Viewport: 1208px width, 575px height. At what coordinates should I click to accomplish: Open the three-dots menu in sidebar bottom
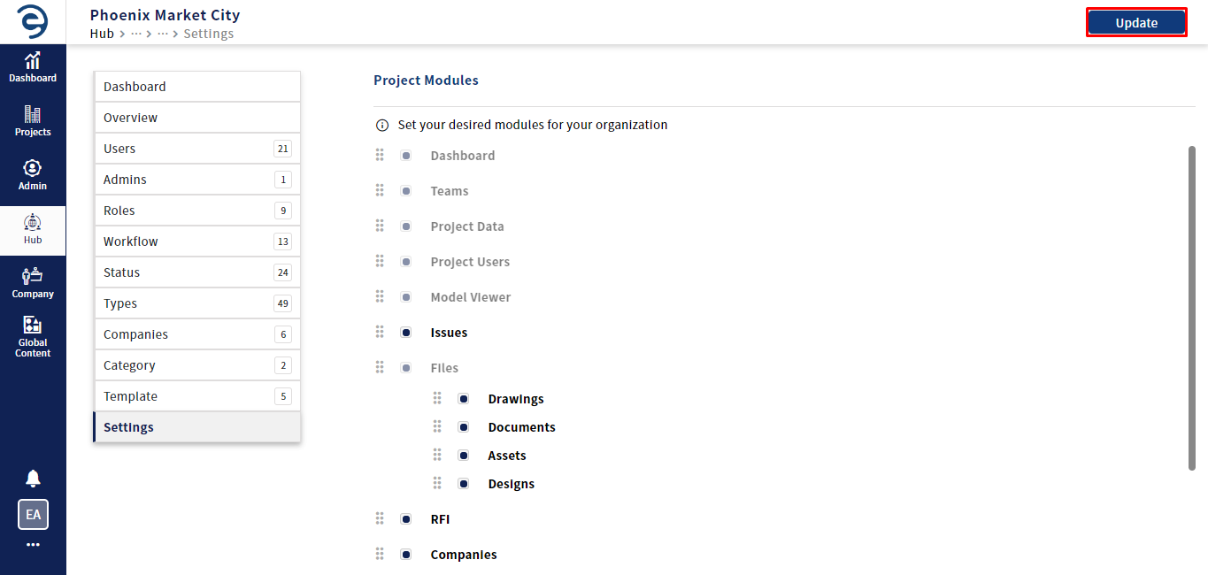[33, 545]
